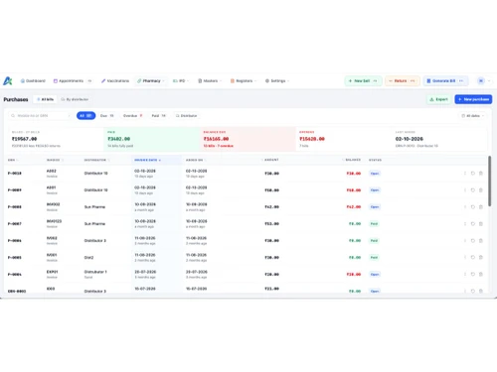Image resolution: width=497 pixels, height=372 pixels.
Task: Delete purchase P-0005 with trash icon
Action: [481, 257]
